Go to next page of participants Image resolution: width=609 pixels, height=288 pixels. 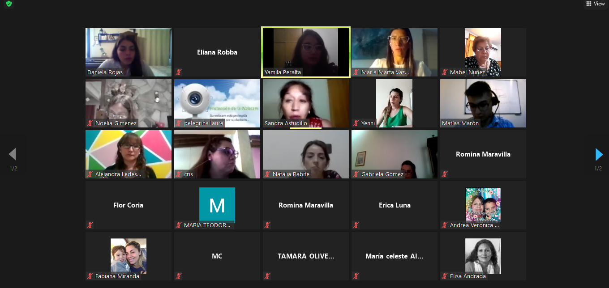(599, 154)
